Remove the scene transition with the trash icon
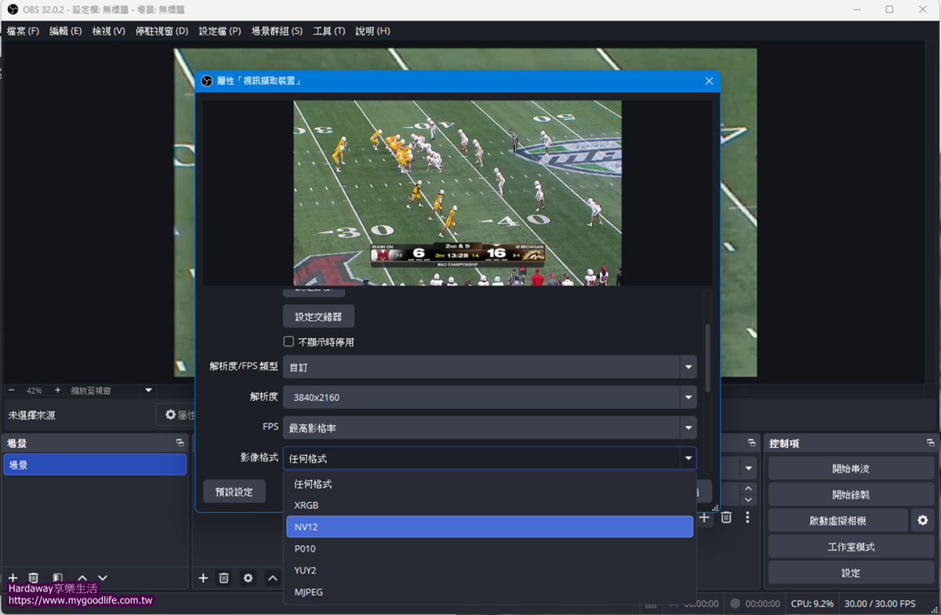Screen dimensions: 941x615 tap(726, 518)
